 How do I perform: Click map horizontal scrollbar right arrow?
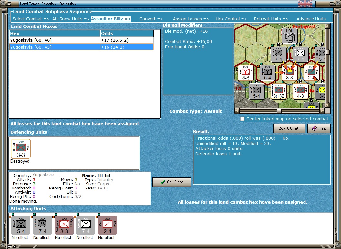(x=322, y=111)
